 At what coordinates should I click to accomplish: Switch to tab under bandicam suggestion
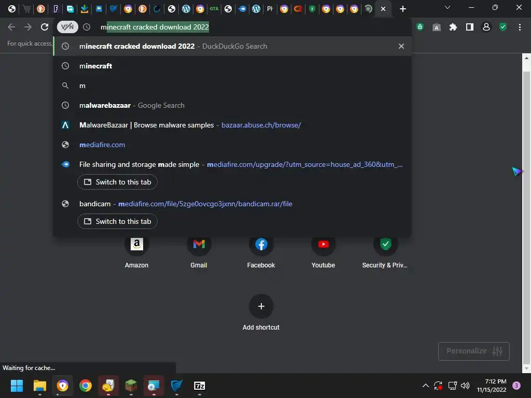tap(117, 221)
